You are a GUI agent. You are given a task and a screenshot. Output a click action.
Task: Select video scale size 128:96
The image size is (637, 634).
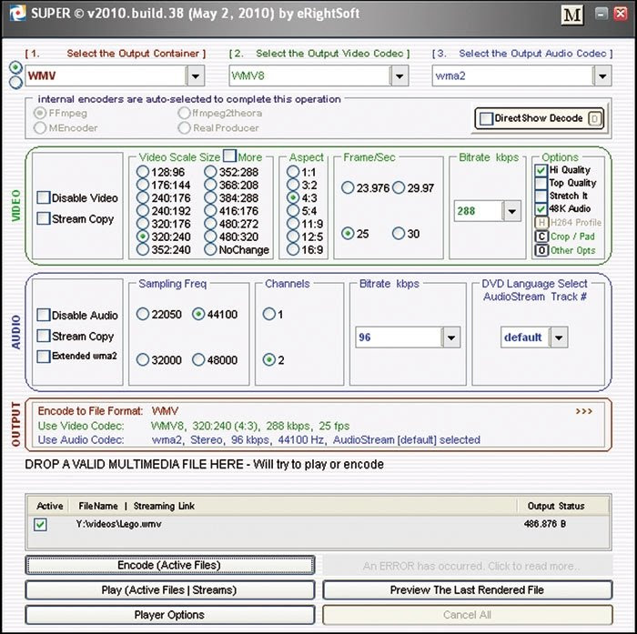click(x=143, y=172)
